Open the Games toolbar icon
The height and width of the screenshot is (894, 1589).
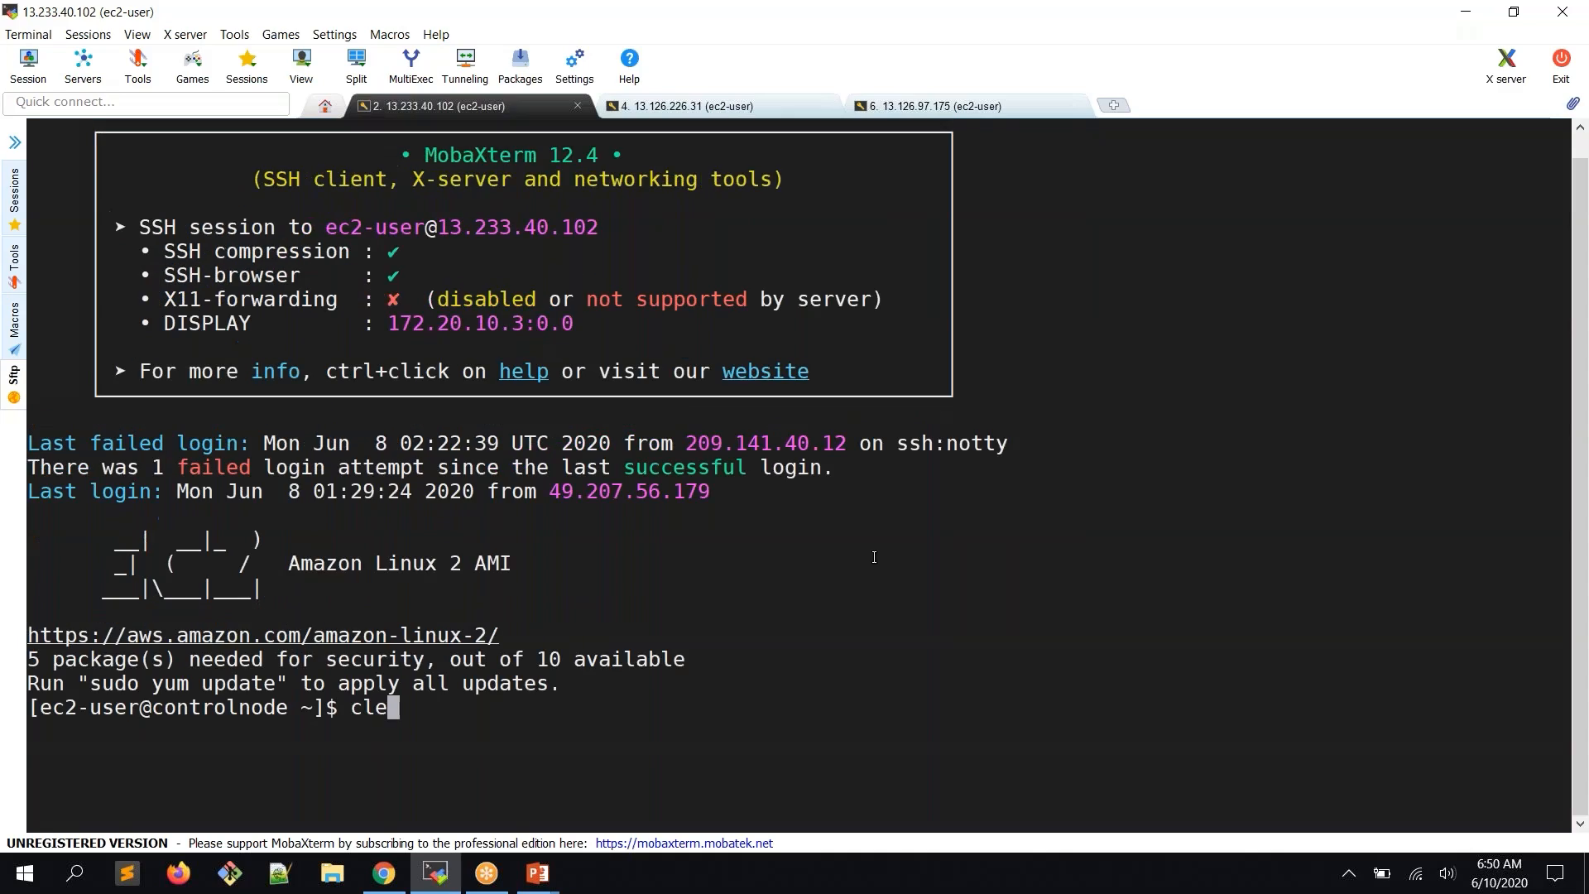tap(192, 66)
